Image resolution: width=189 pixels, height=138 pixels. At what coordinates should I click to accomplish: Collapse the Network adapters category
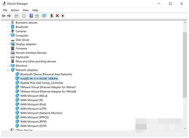[8, 70]
